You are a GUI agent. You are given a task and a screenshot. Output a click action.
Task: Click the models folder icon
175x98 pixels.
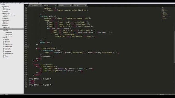[x=4, y=19]
